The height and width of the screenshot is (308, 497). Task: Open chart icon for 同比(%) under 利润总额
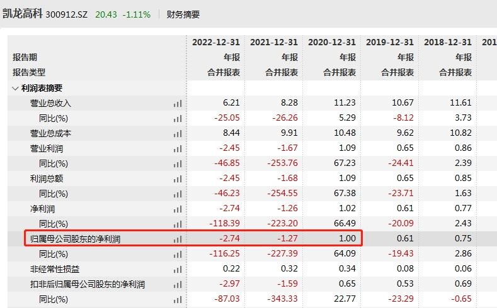point(178,194)
